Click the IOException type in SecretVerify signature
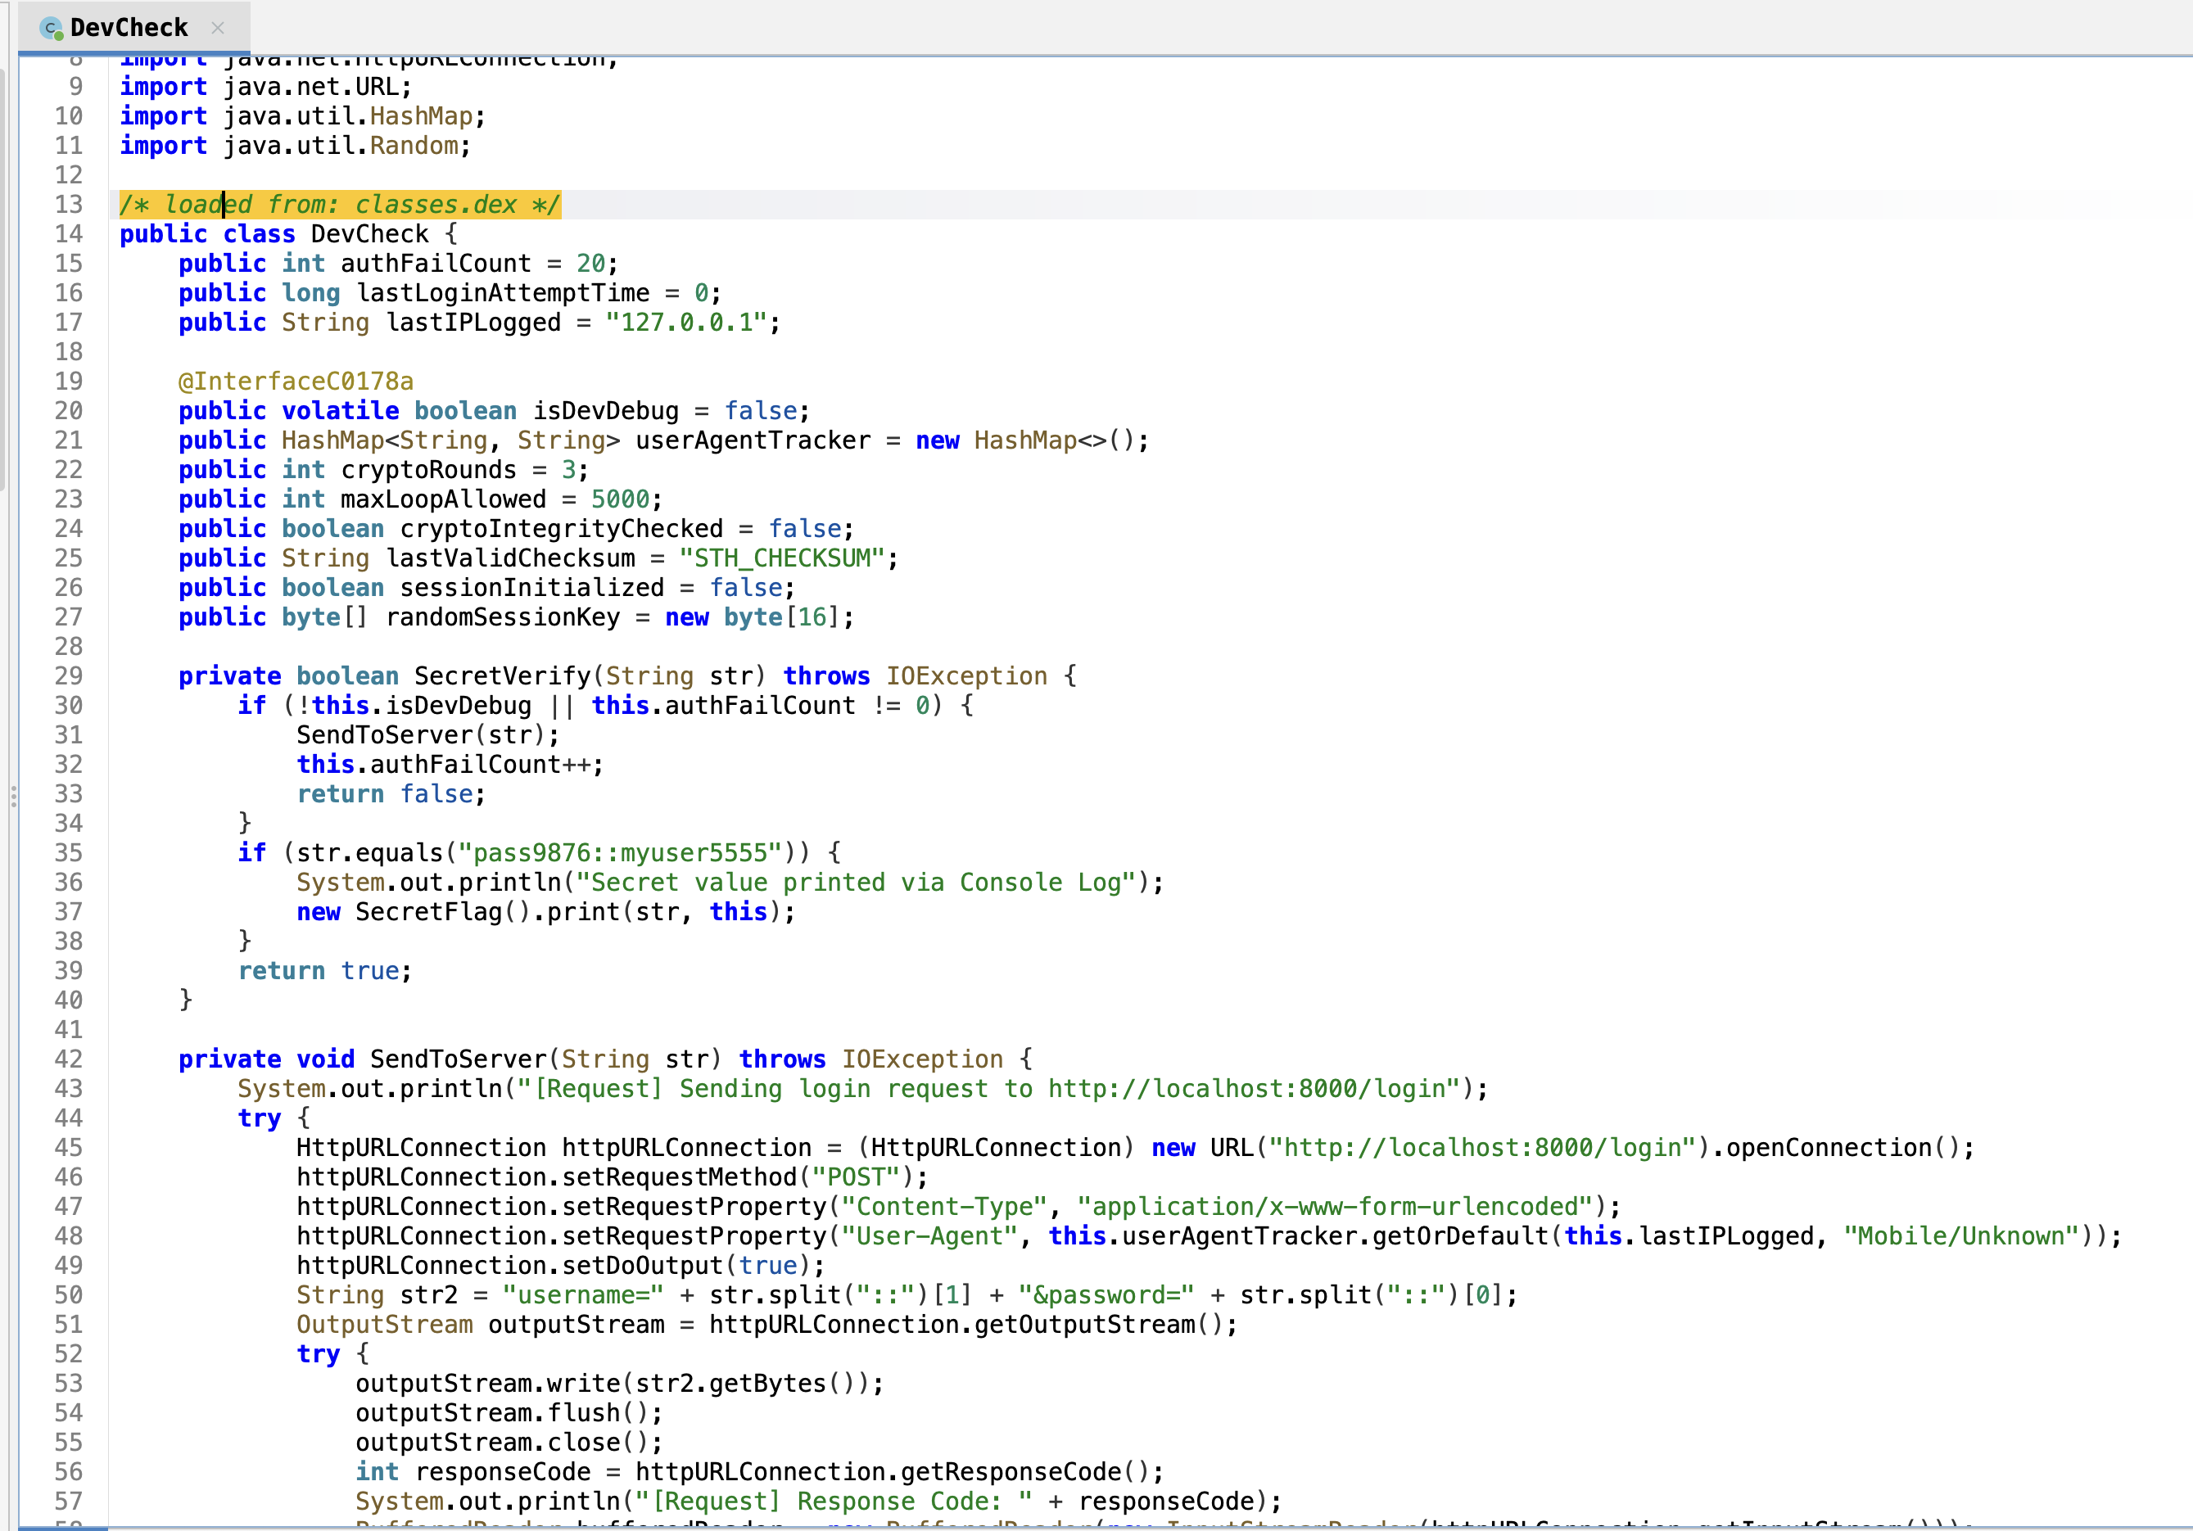This screenshot has width=2193, height=1531. (965, 676)
